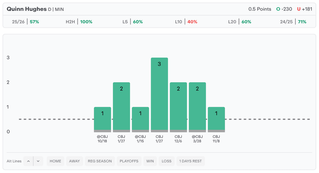The width and height of the screenshot is (319, 173).
Task: Enable the PLAYOFFS filter
Action: click(x=129, y=161)
